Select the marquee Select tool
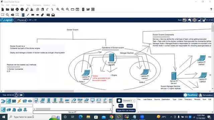The image size is (214, 120). 3,15
